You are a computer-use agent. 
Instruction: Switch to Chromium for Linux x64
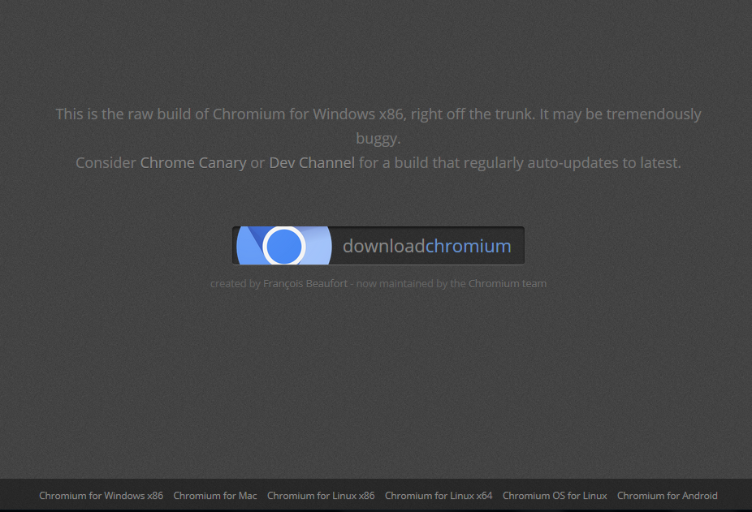pyautogui.click(x=439, y=496)
